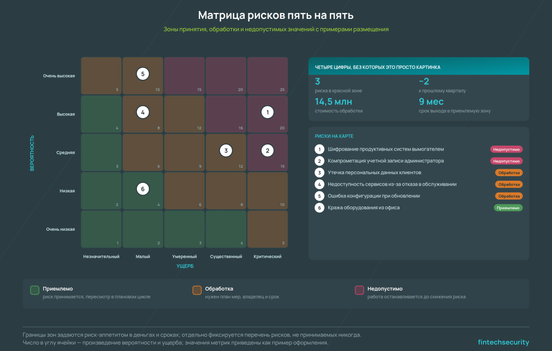The image size is (552, 351).
Task: Click the Компрометация учетной записи администратора text
Action: click(386, 161)
